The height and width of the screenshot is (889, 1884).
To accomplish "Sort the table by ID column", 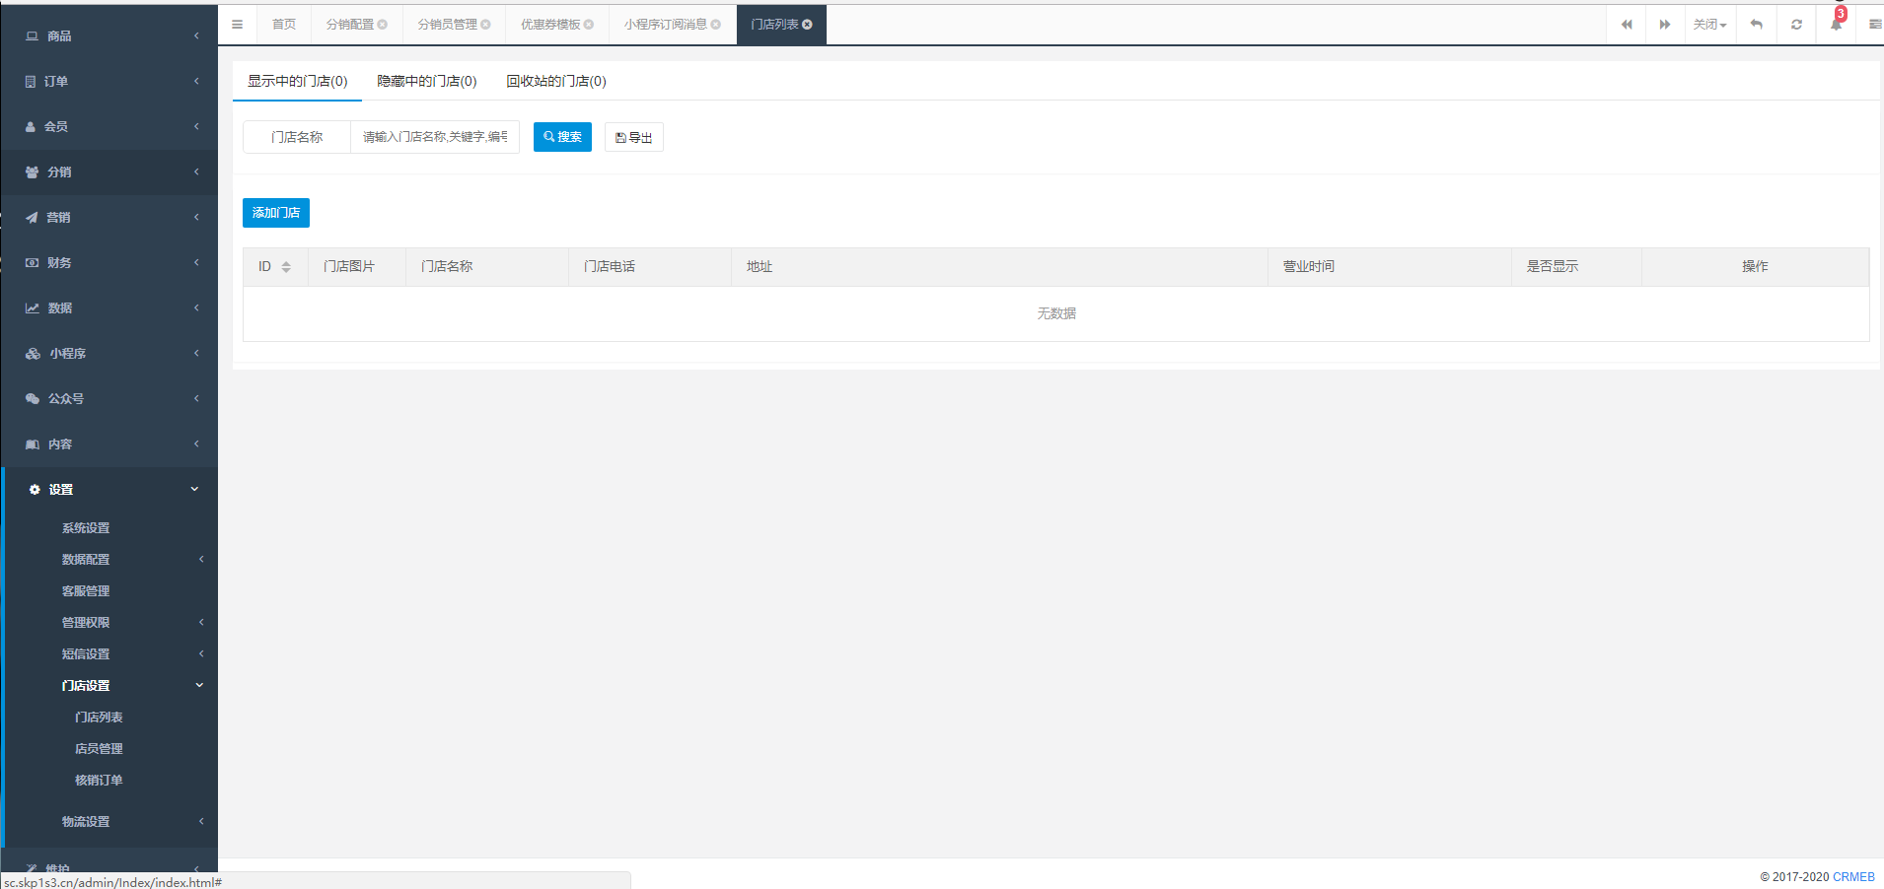I will (x=286, y=267).
